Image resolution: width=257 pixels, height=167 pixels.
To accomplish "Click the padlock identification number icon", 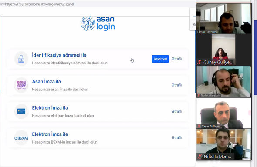I will (21, 59).
